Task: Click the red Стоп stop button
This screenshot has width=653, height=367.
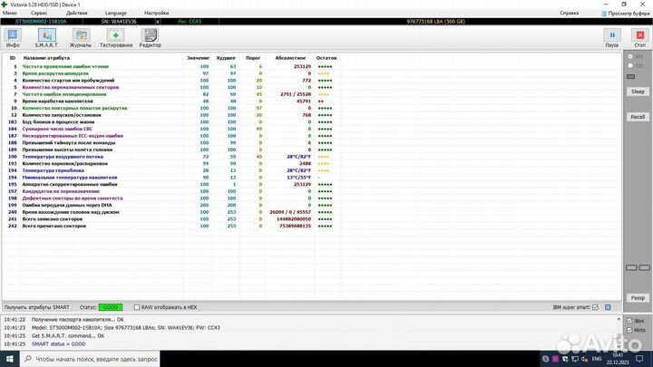Action: 639,38
